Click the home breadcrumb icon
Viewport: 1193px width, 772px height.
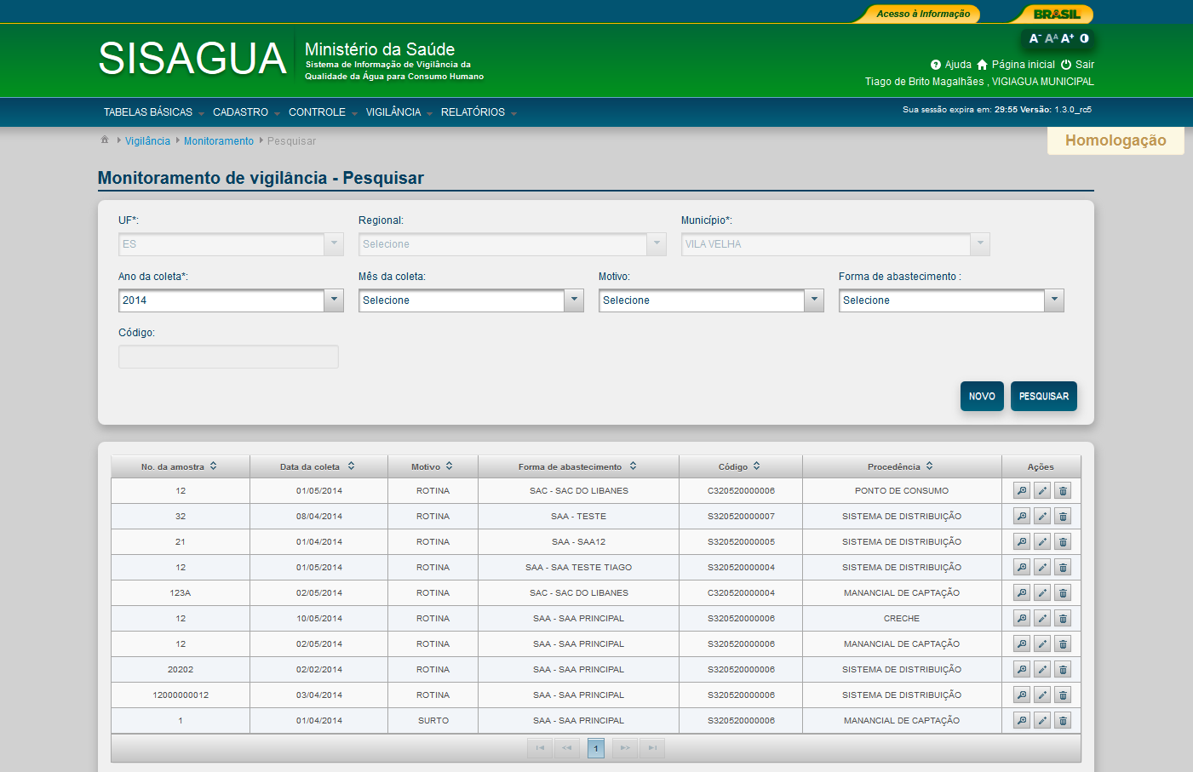point(105,140)
